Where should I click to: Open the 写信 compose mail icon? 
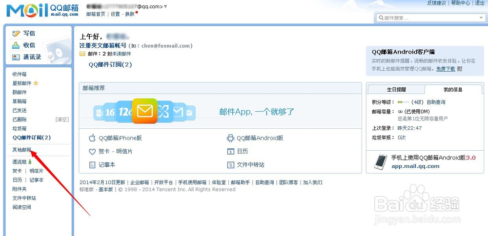(16, 33)
